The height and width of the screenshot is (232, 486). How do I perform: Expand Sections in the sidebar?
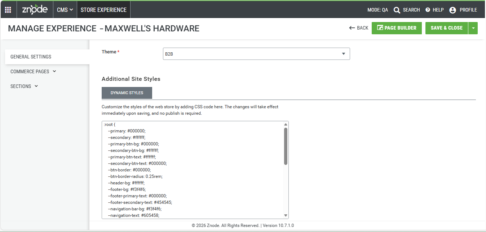pos(24,86)
